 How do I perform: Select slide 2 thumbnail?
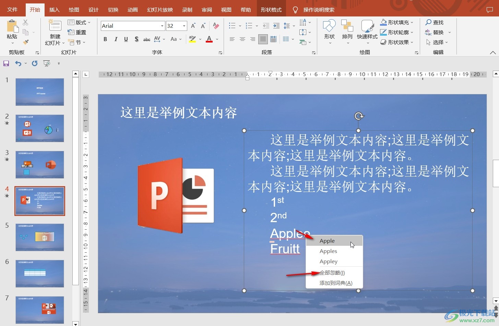click(x=40, y=128)
